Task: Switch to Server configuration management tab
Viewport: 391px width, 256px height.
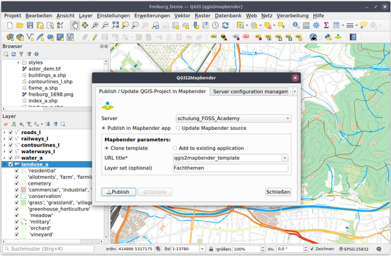Action: 251,92
